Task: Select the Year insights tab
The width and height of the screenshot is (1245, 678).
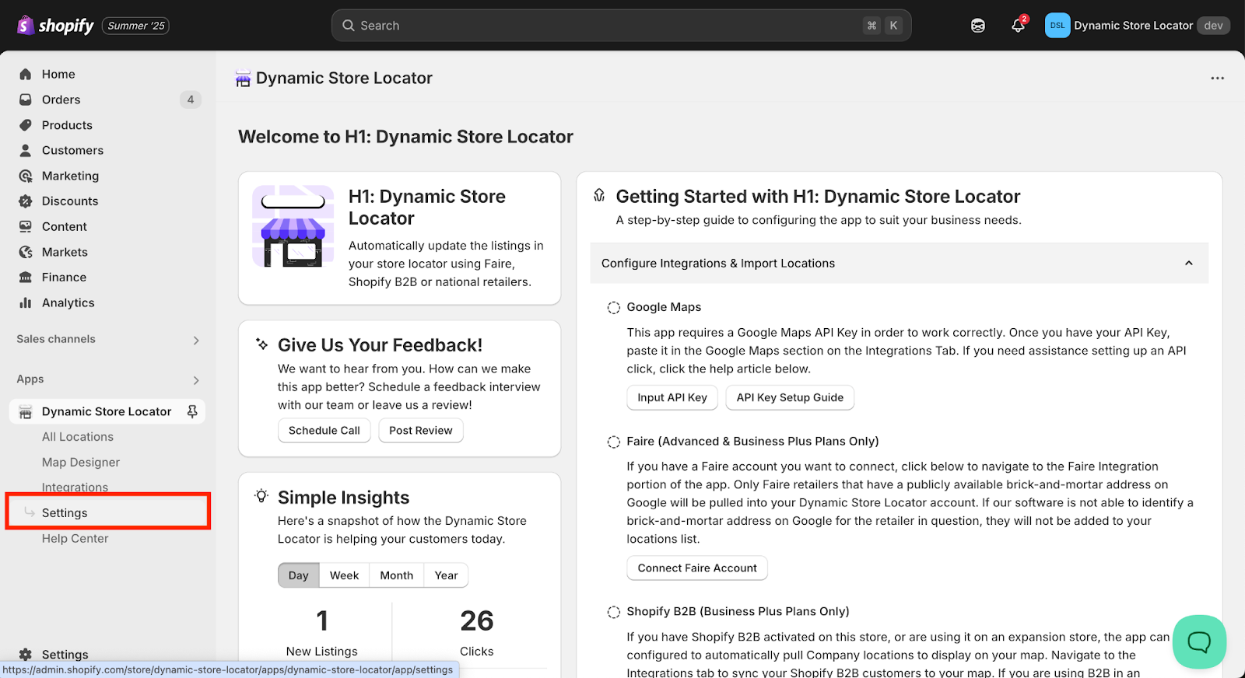Action: (x=447, y=575)
